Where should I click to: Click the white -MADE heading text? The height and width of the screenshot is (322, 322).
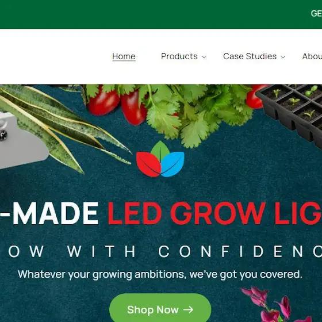(x=49, y=213)
